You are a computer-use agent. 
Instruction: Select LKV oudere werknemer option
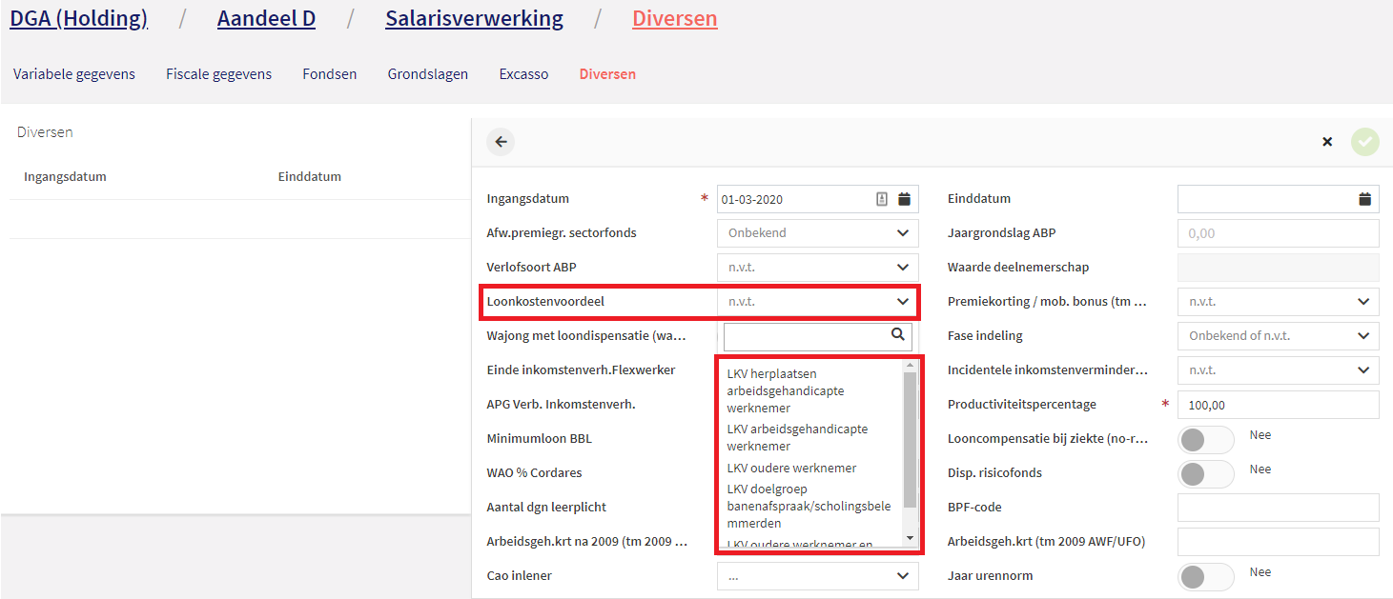tap(791, 468)
